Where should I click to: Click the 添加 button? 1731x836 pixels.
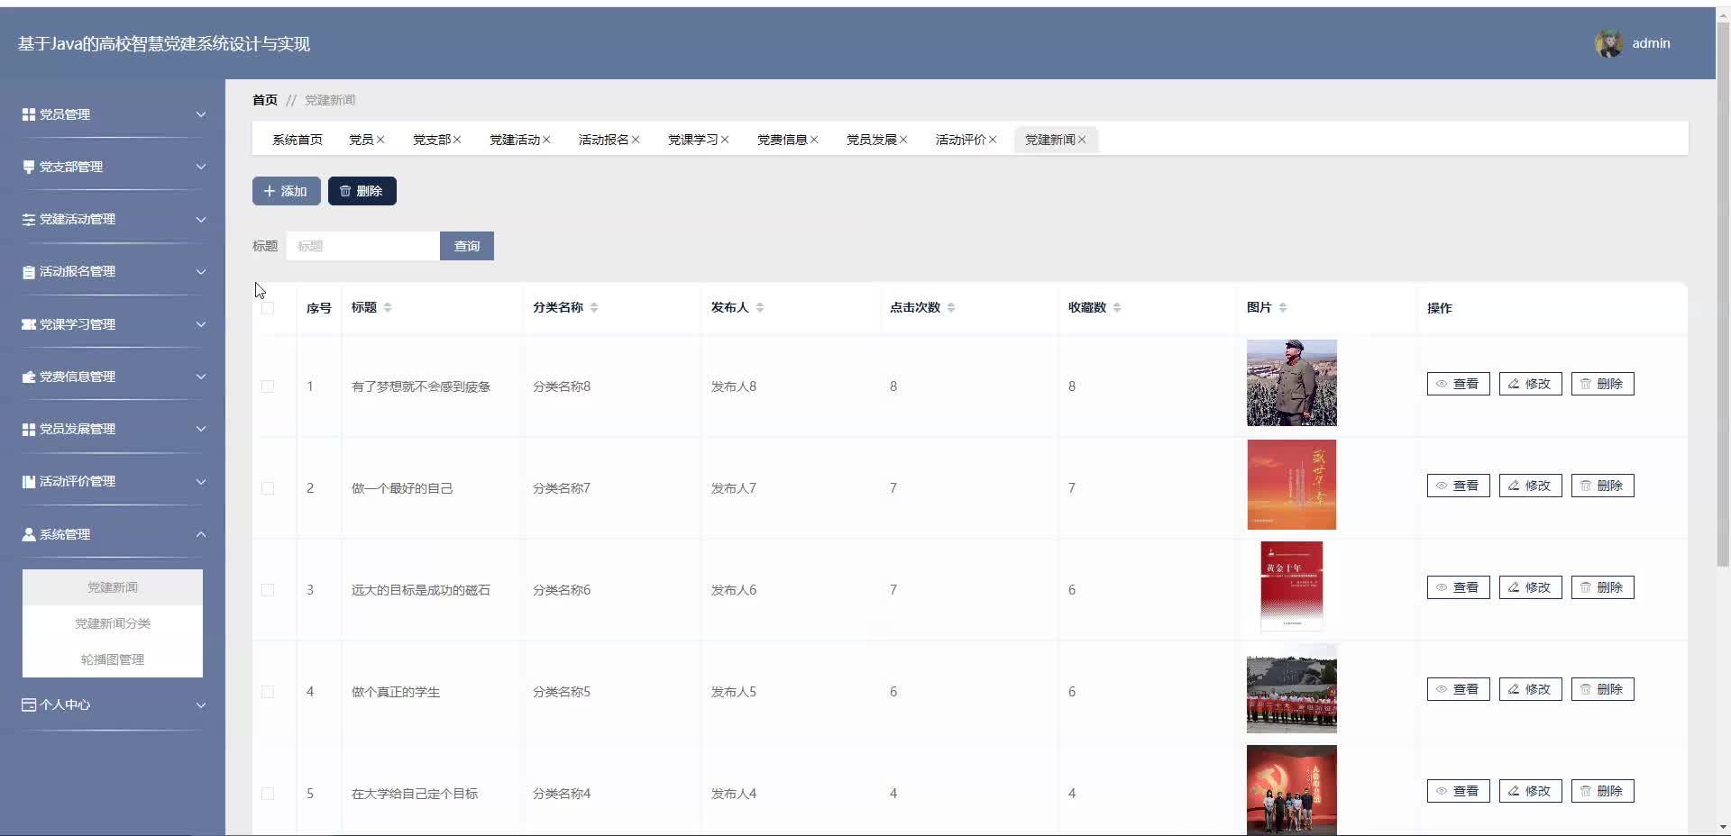(x=286, y=191)
